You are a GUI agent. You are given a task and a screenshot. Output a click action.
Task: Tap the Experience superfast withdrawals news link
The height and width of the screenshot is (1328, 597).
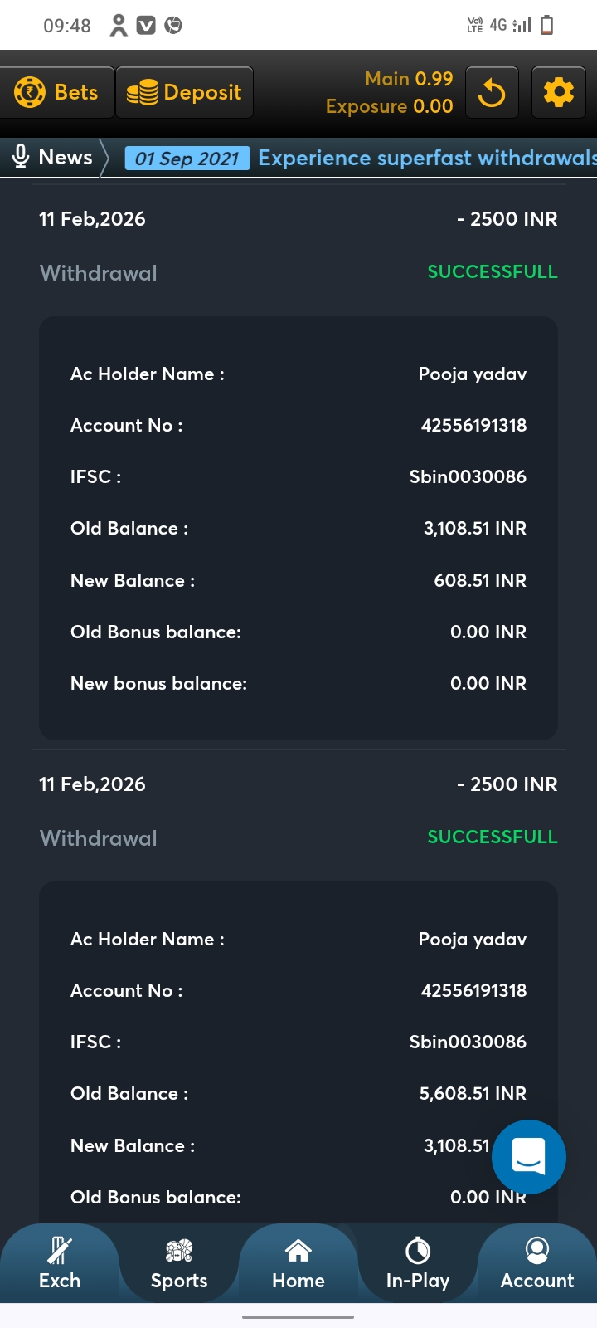[x=427, y=158]
